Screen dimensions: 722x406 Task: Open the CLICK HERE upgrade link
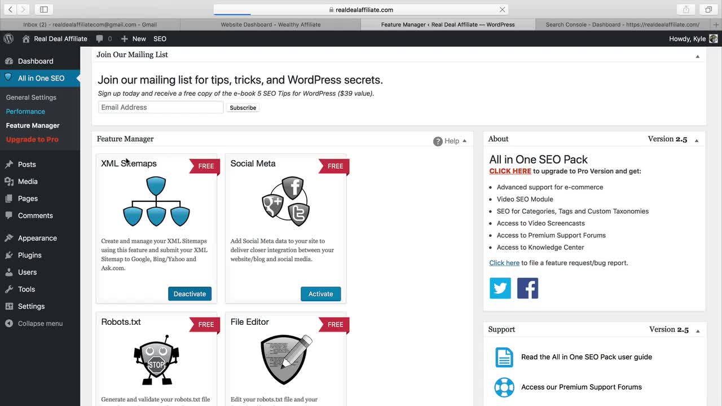click(x=510, y=171)
